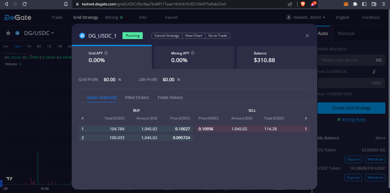Click the Mining APY help icon

[193, 53]
